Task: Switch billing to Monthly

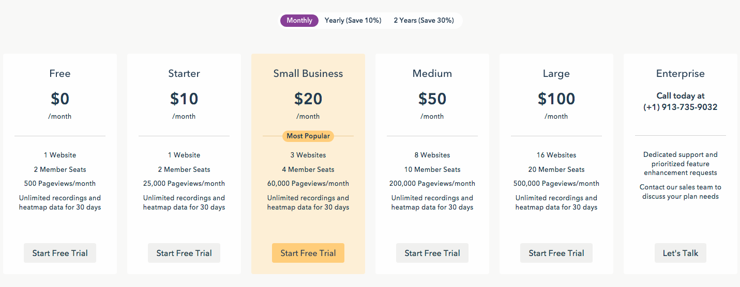Action: pyautogui.click(x=299, y=21)
